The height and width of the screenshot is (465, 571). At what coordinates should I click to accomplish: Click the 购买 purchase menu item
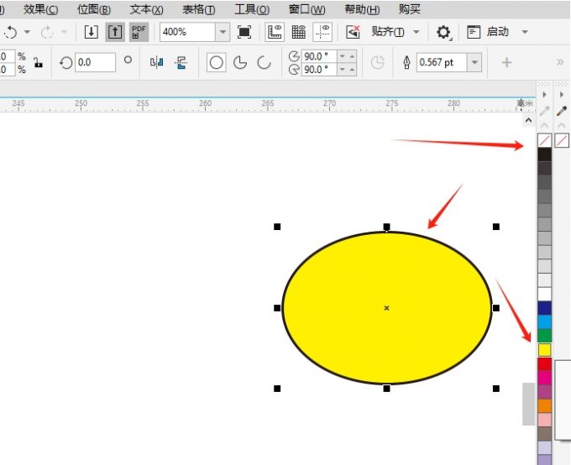(410, 9)
